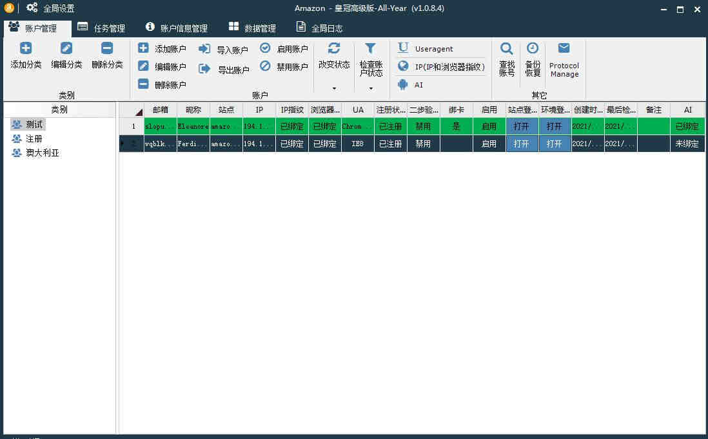
Task: Click UA cell "IE8" in second row
Action: [x=358, y=144]
